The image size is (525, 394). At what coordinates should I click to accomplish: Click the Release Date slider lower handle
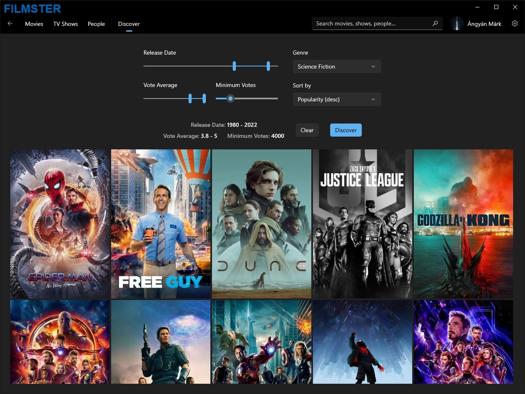[x=234, y=66]
